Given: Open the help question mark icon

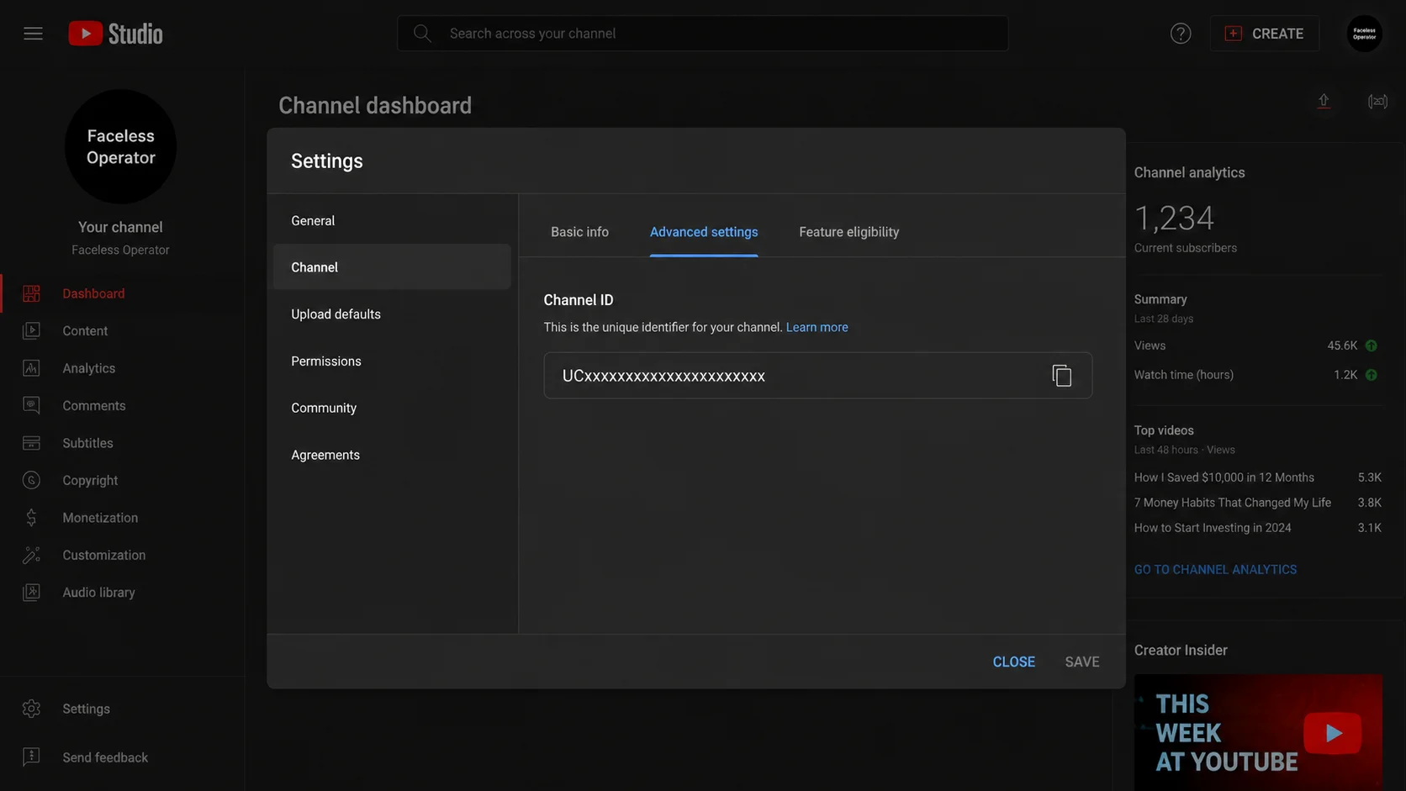Looking at the screenshot, I should click(x=1181, y=34).
